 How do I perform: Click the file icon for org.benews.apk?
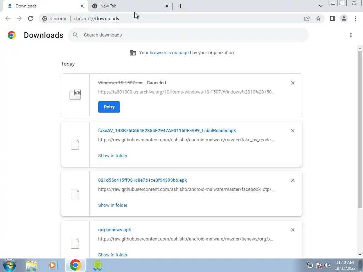coord(75,244)
